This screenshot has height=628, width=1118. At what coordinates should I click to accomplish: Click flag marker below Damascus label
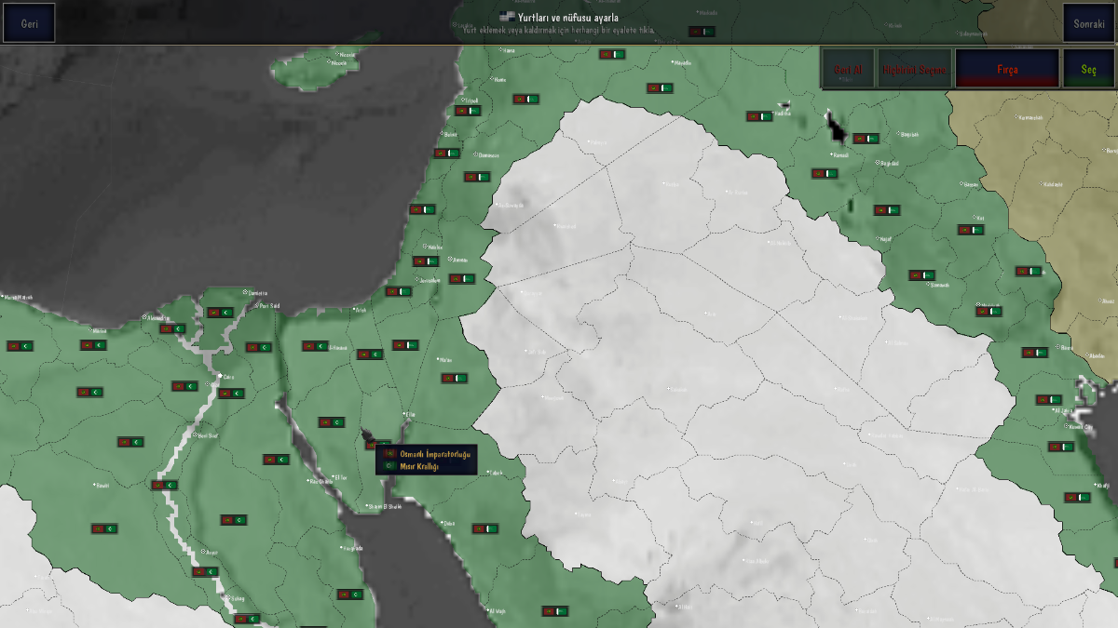click(477, 177)
